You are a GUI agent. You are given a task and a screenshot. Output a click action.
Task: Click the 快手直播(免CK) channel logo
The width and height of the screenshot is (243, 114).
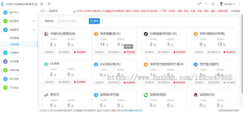pos(96,34)
